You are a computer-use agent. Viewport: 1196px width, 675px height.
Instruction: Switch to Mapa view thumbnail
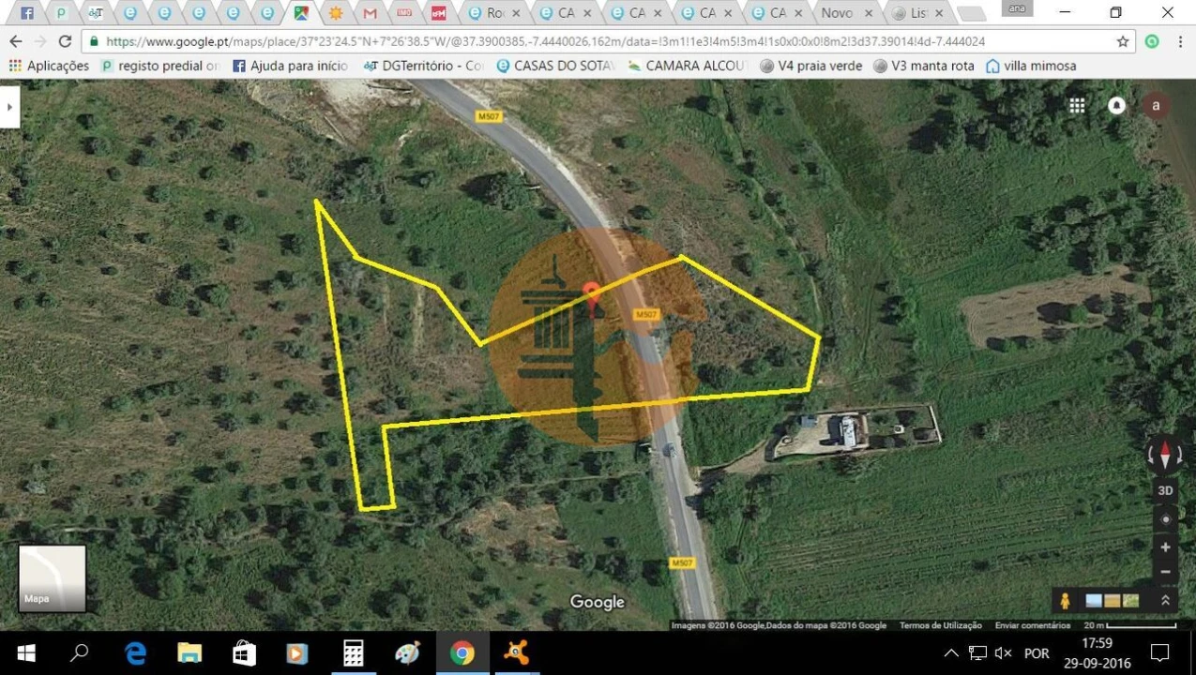click(x=52, y=577)
